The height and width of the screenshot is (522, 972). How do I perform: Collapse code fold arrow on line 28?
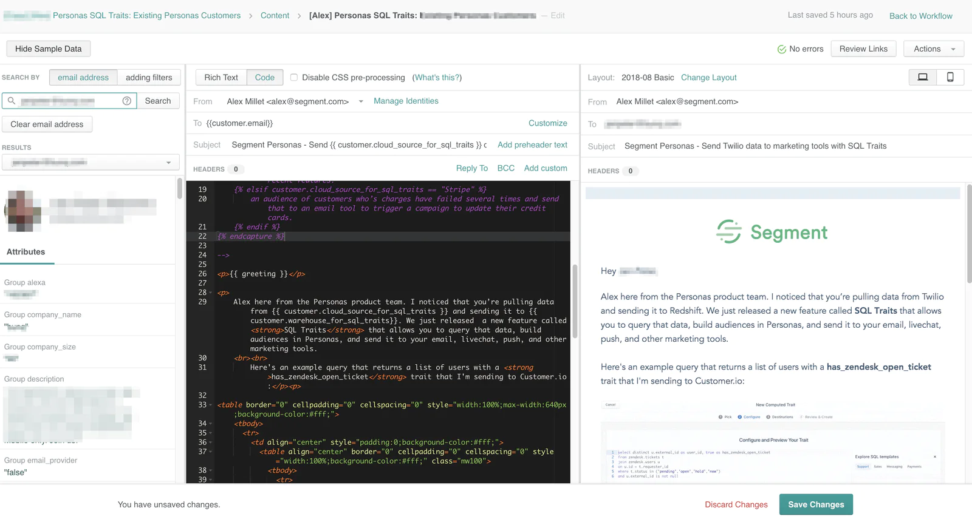[211, 293]
